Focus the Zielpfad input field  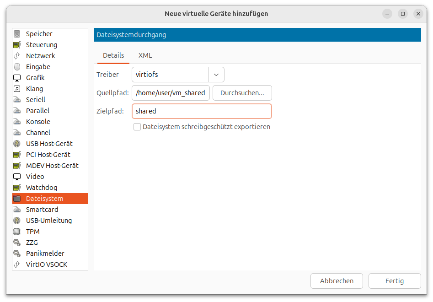point(202,111)
